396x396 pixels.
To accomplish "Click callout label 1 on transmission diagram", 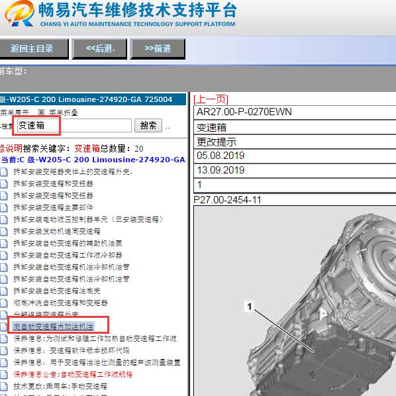I will (250, 307).
